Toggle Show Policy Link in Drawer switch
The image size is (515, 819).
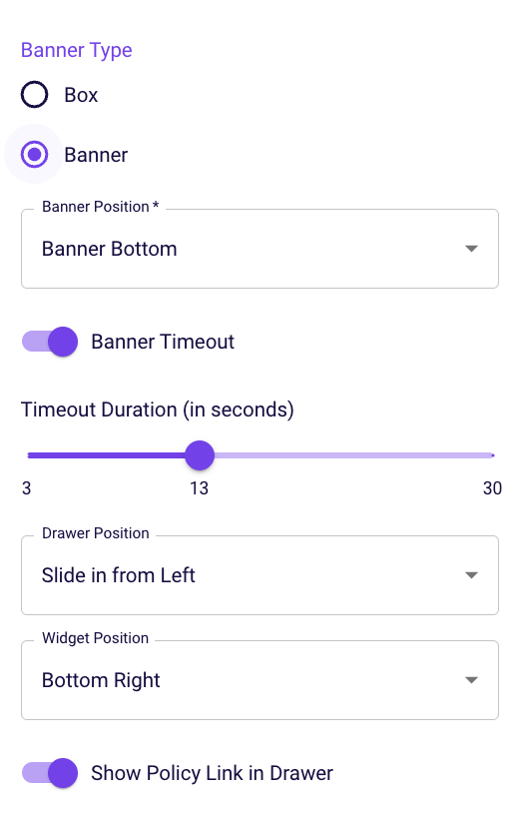[50, 773]
